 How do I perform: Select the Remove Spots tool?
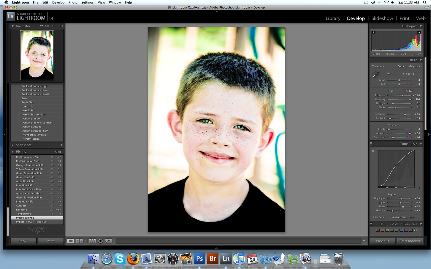[109, 241]
